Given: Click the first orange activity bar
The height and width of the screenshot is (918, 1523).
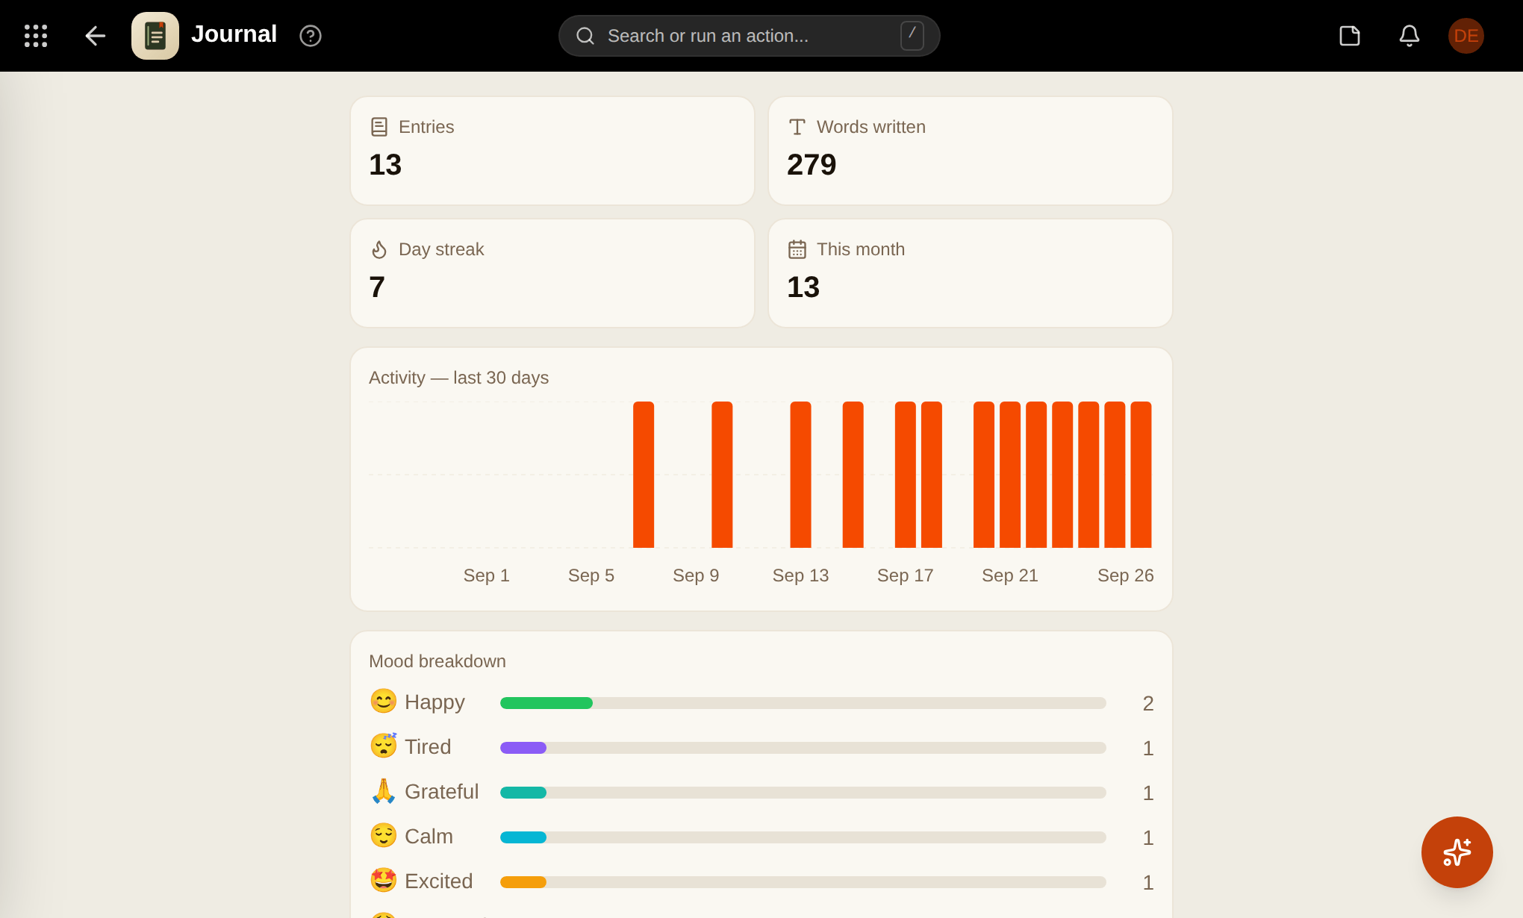Looking at the screenshot, I should click(644, 475).
